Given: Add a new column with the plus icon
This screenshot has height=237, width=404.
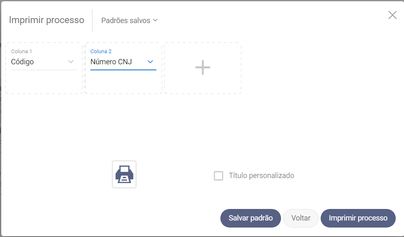Looking at the screenshot, I should pos(203,68).
